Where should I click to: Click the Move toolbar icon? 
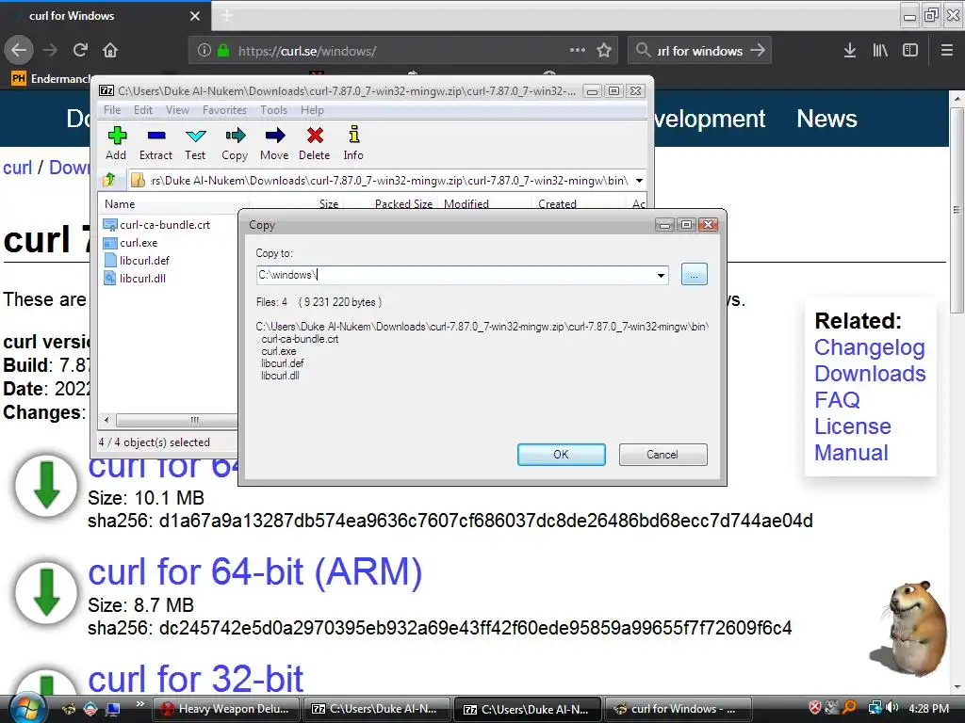point(274,143)
